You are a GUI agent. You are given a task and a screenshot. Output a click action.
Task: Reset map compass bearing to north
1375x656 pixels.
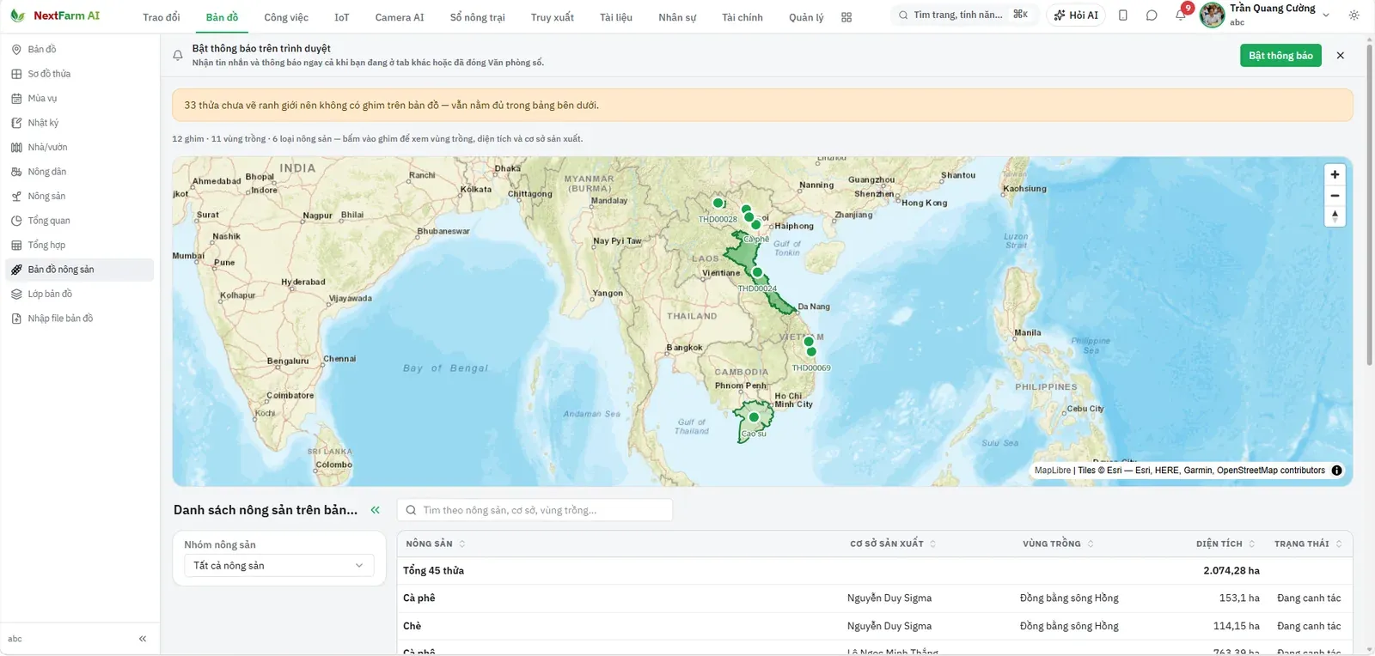click(1335, 216)
